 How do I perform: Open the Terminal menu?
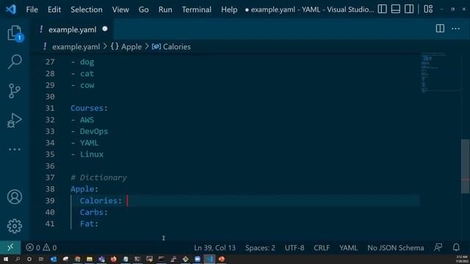click(196, 10)
